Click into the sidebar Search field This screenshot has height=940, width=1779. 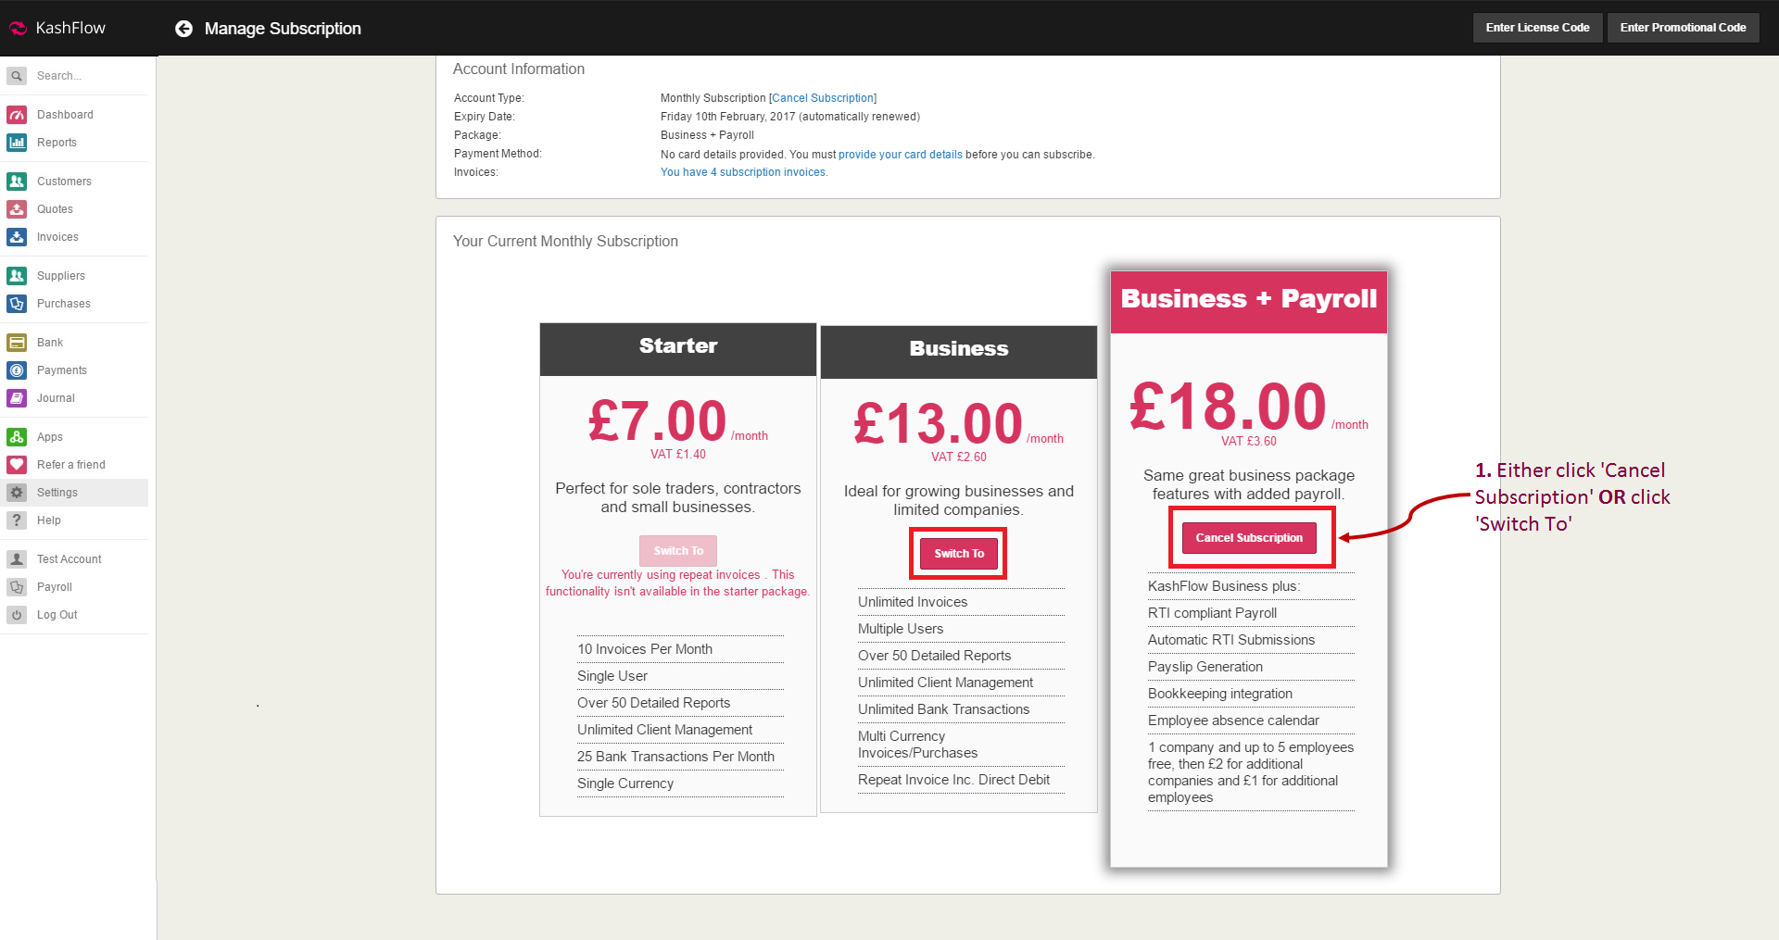(83, 76)
